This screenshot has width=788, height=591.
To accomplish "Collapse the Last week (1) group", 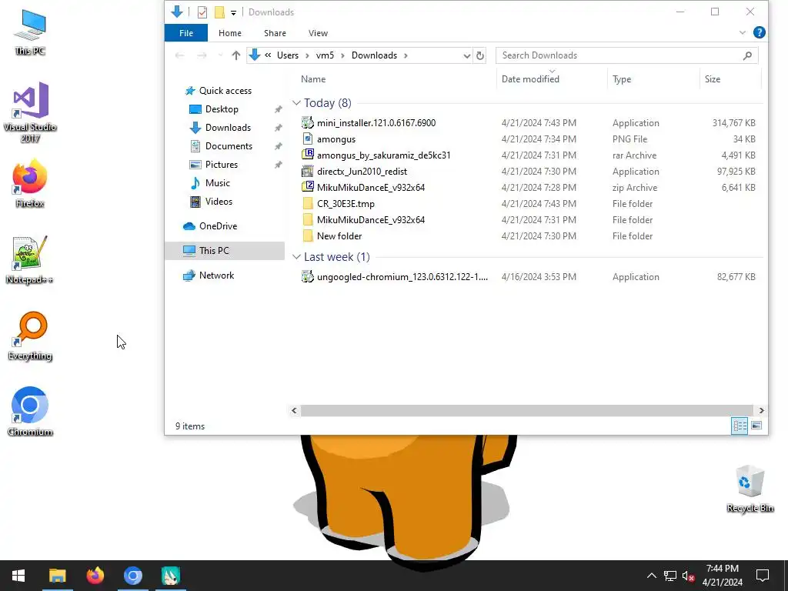I will coord(296,257).
